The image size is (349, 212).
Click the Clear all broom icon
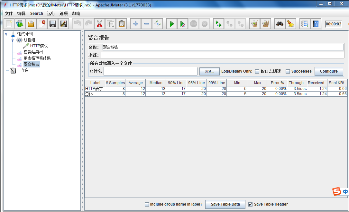(x=266, y=24)
